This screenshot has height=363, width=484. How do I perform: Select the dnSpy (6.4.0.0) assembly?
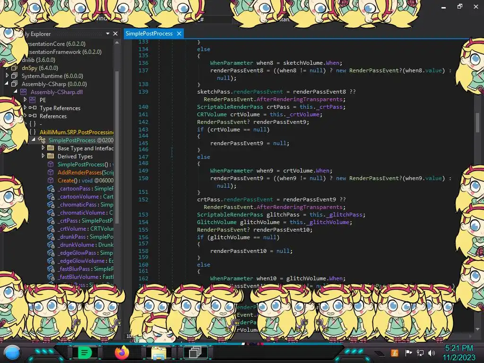(40, 68)
